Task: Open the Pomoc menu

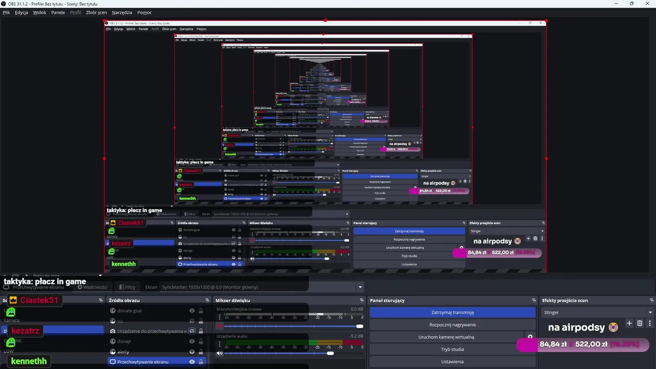Action: [145, 12]
